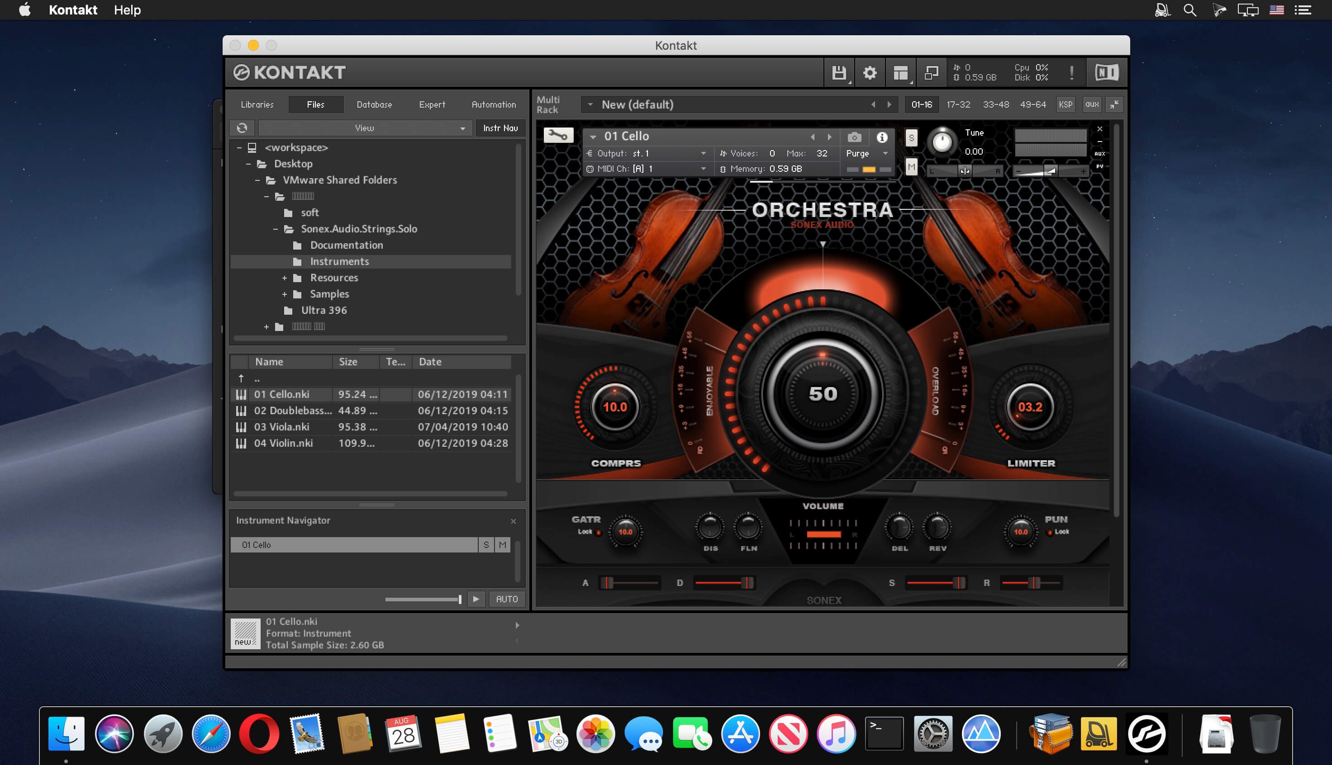Switch to the Automation tab
Screen dimensions: 1332x765
click(x=494, y=104)
